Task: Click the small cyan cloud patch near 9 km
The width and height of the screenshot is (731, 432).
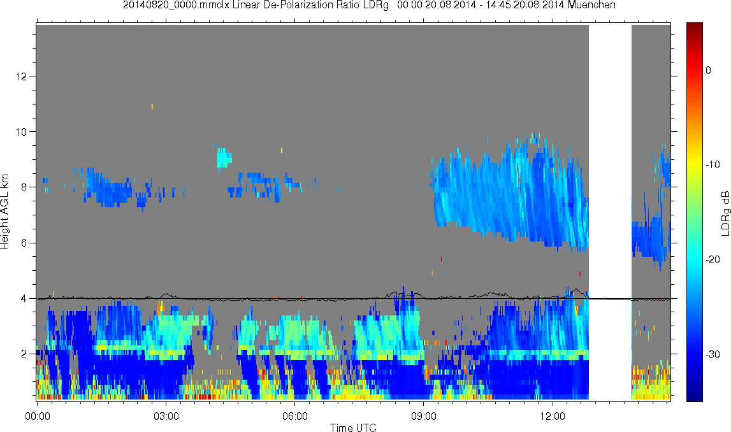Action: [x=224, y=158]
